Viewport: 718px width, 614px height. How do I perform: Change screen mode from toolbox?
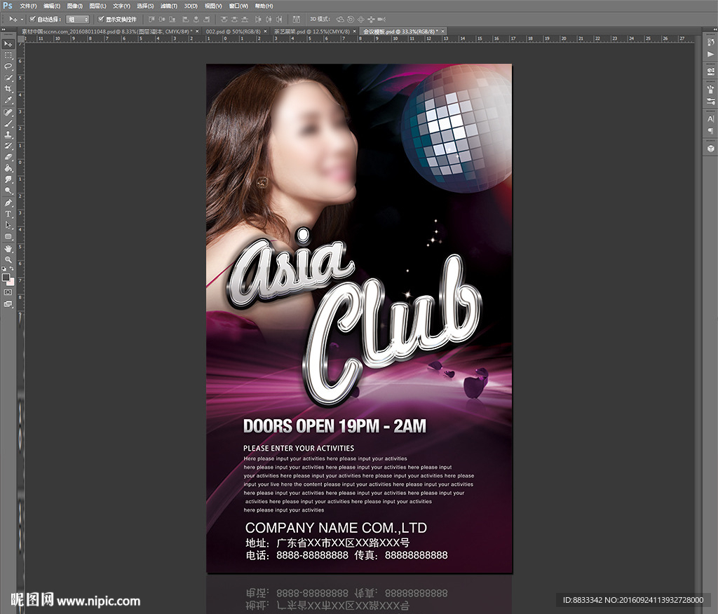pyautogui.click(x=8, y=303)
